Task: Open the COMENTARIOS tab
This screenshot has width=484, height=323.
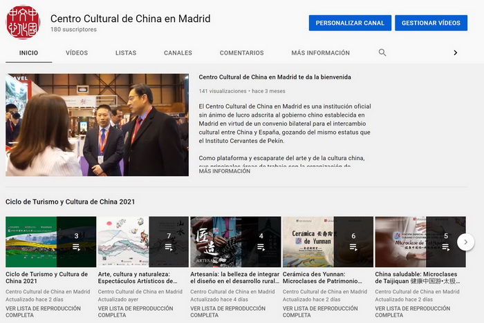Action: 242,52
